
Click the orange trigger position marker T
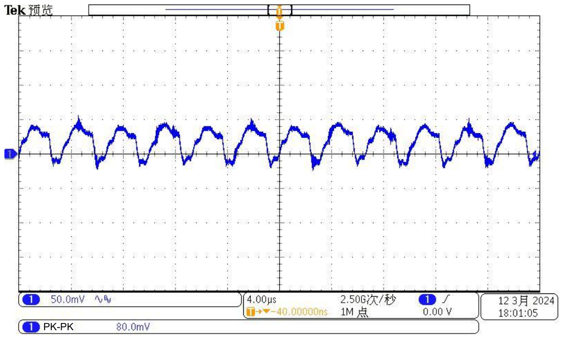pyautogui.click(x=280, y=26)
